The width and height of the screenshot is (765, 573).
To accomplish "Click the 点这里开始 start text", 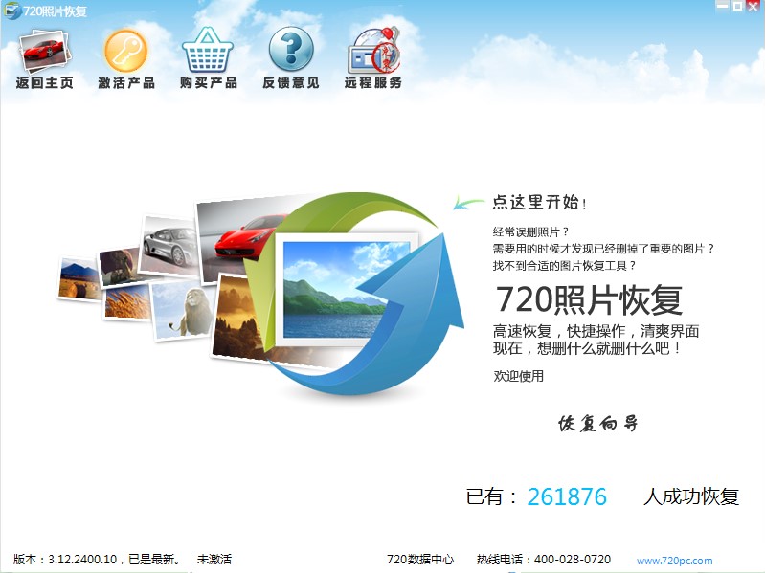I will (539, 202).
